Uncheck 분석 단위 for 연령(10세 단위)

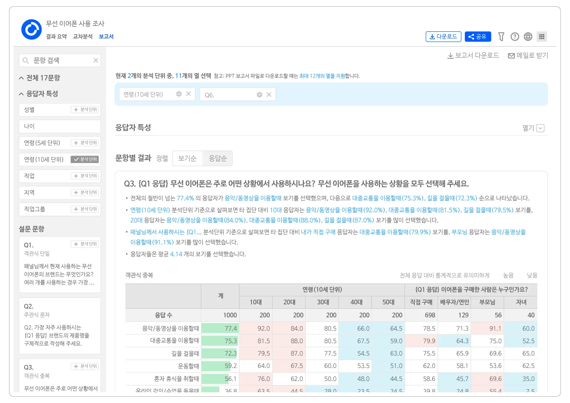(x=85, y=159)
